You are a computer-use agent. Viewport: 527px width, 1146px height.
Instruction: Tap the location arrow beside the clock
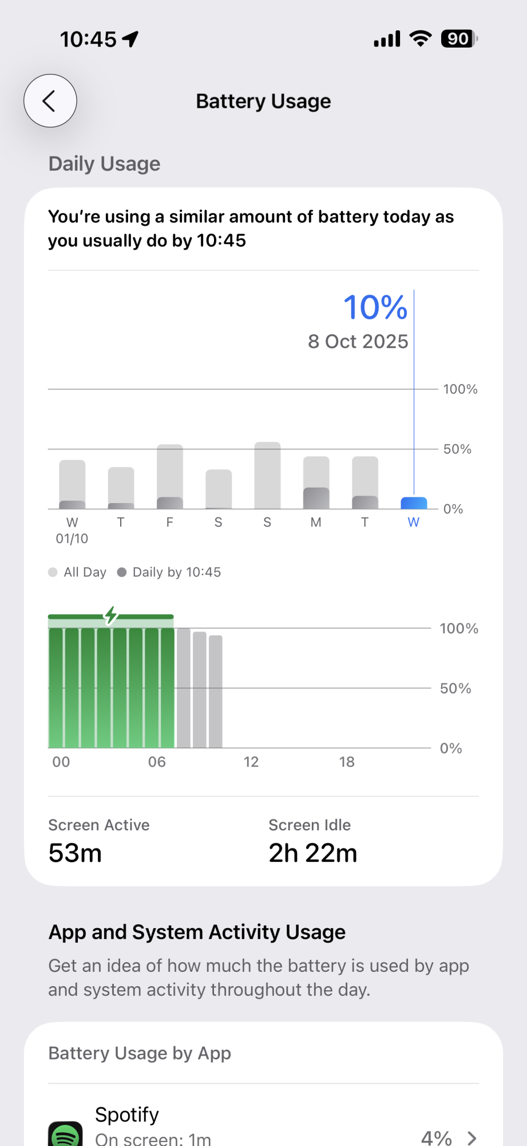tap(130, 39)
